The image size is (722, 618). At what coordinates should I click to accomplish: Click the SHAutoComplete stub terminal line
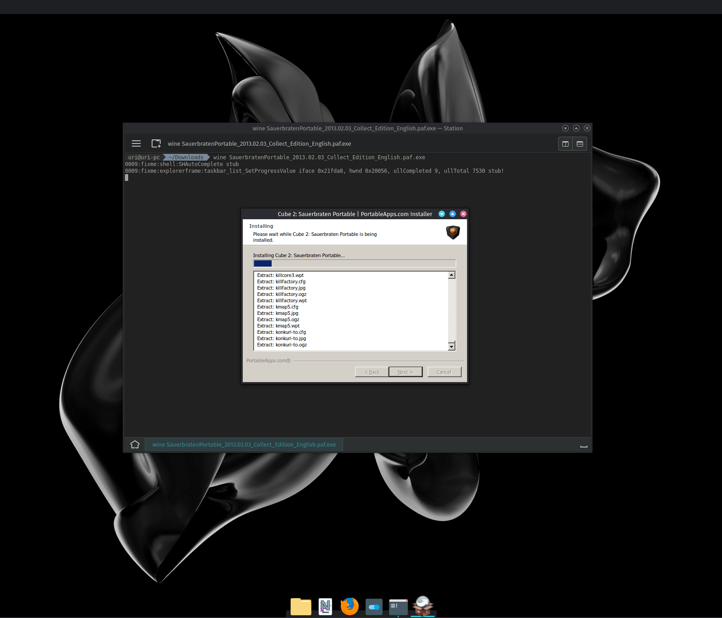coord(182,164)
